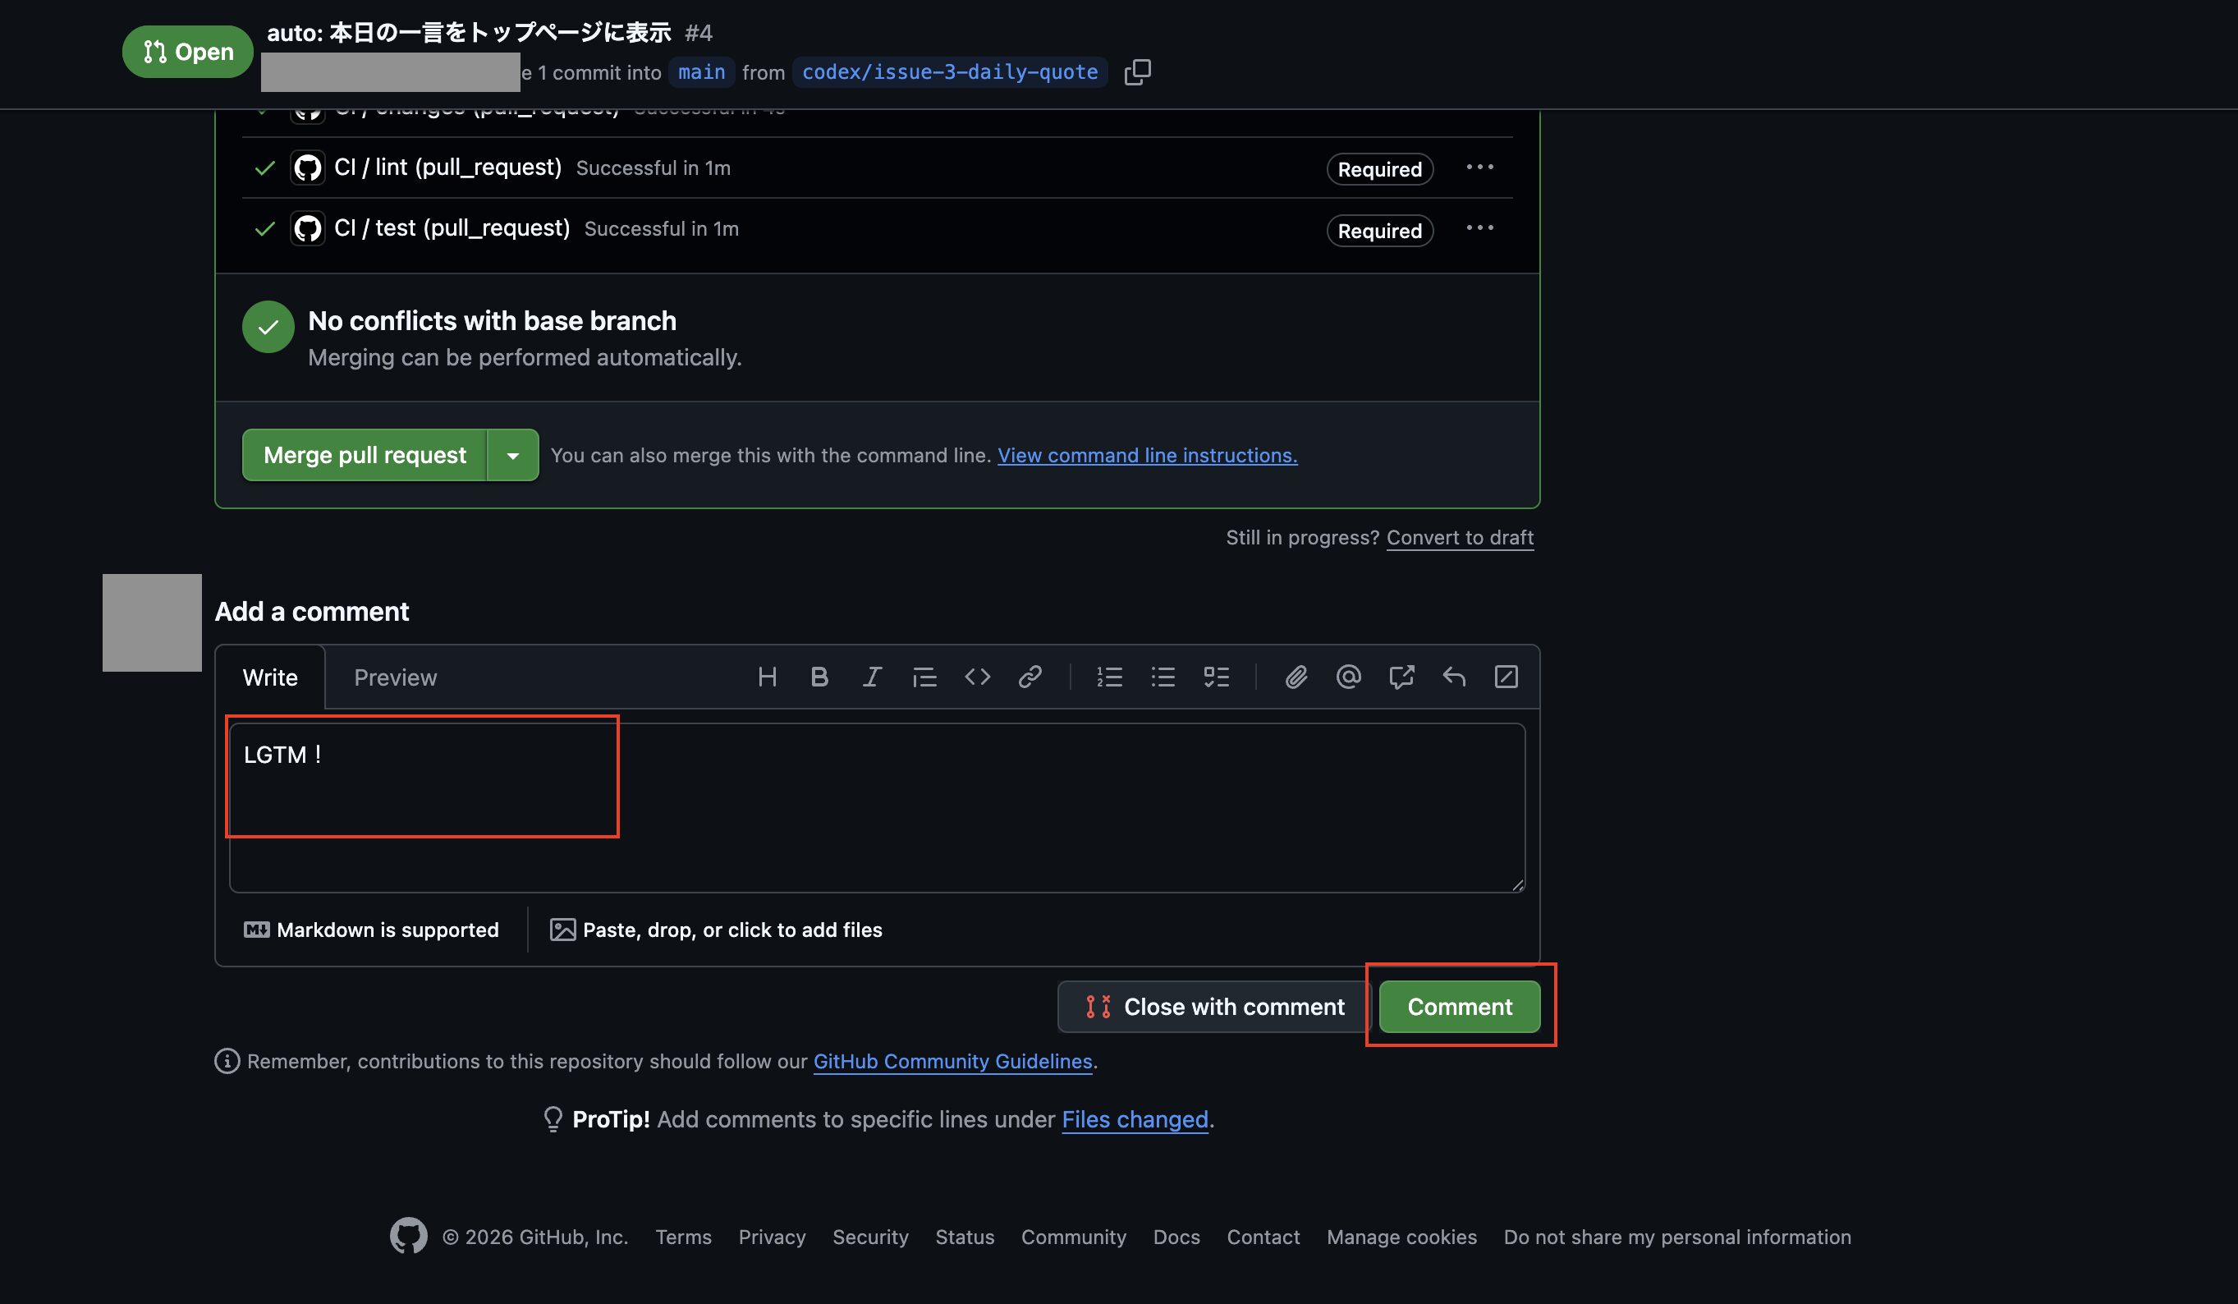Switch to the Preview tab
Screen dimensions: 2238x1304
pos(395,677)
